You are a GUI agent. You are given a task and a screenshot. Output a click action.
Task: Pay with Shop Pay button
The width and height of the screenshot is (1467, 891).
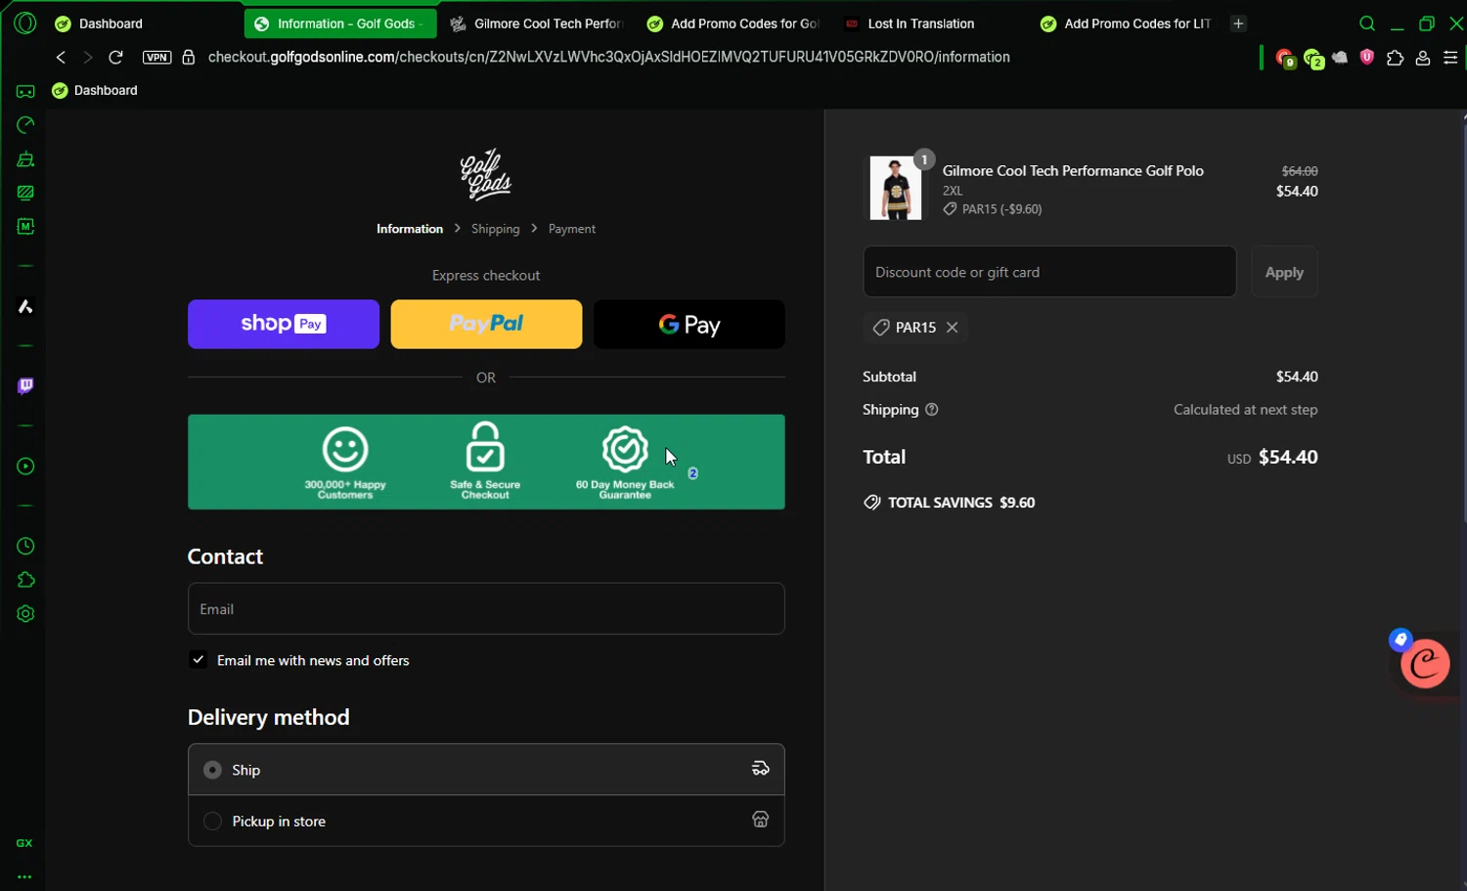284,324
